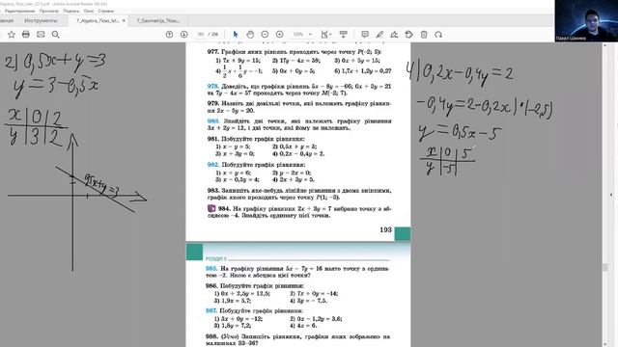
Task: Zoom in with plus button
Action: 279,35
